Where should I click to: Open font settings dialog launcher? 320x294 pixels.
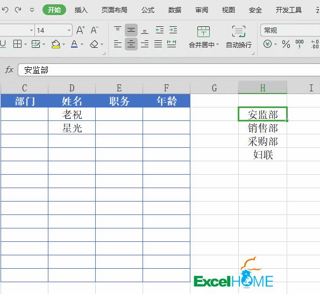(104, 53)
